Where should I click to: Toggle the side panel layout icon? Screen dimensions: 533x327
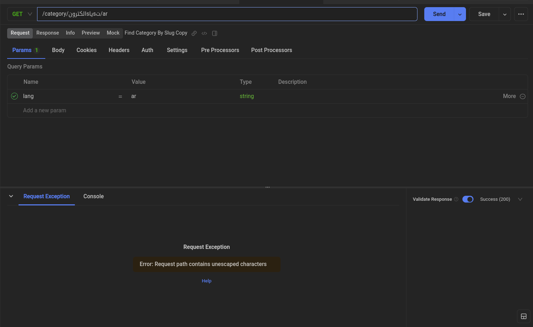215,33
